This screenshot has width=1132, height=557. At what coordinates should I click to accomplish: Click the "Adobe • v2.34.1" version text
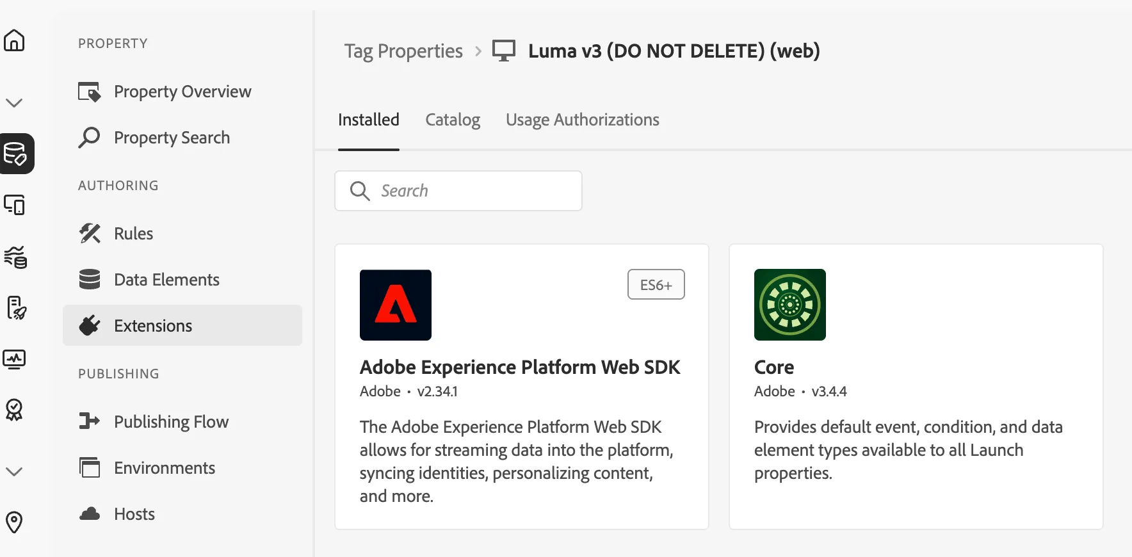click(x=408, y=391)
